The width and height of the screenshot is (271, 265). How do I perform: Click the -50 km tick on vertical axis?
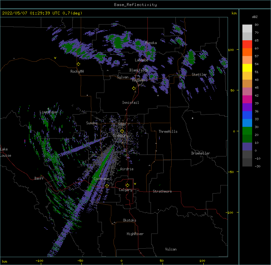231,172
